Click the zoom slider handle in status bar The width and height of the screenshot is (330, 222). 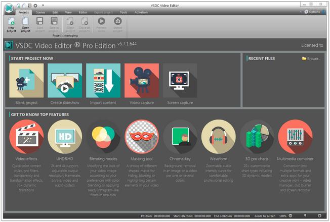305,215
